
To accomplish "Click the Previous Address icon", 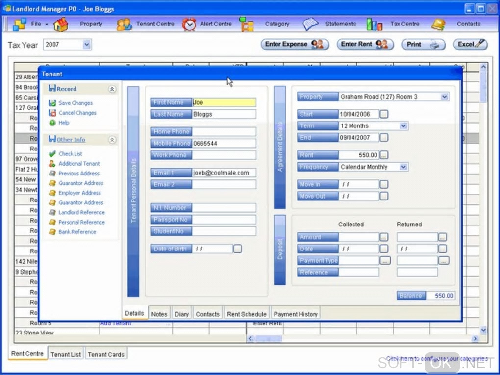I will (x=52, y=174).
